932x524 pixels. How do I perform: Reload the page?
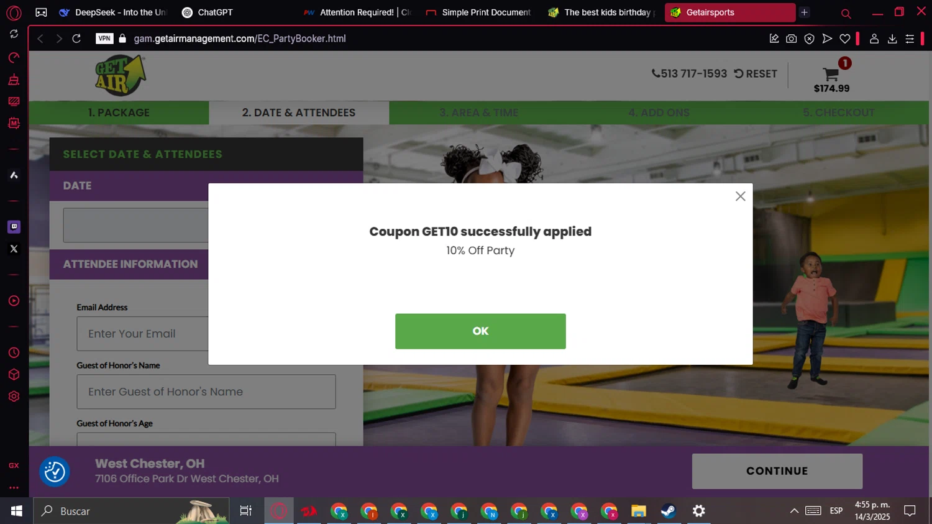pos(76,39)
